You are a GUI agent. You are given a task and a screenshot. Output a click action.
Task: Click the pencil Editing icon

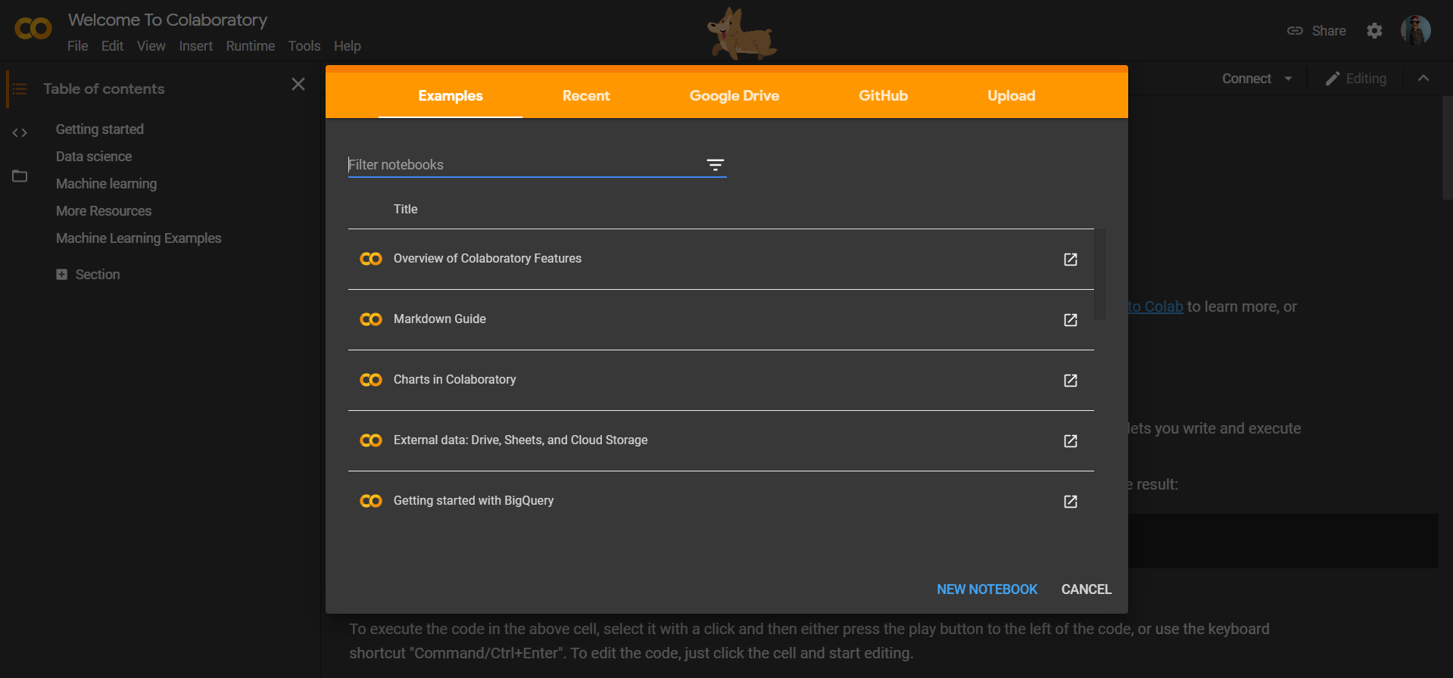1333,79
